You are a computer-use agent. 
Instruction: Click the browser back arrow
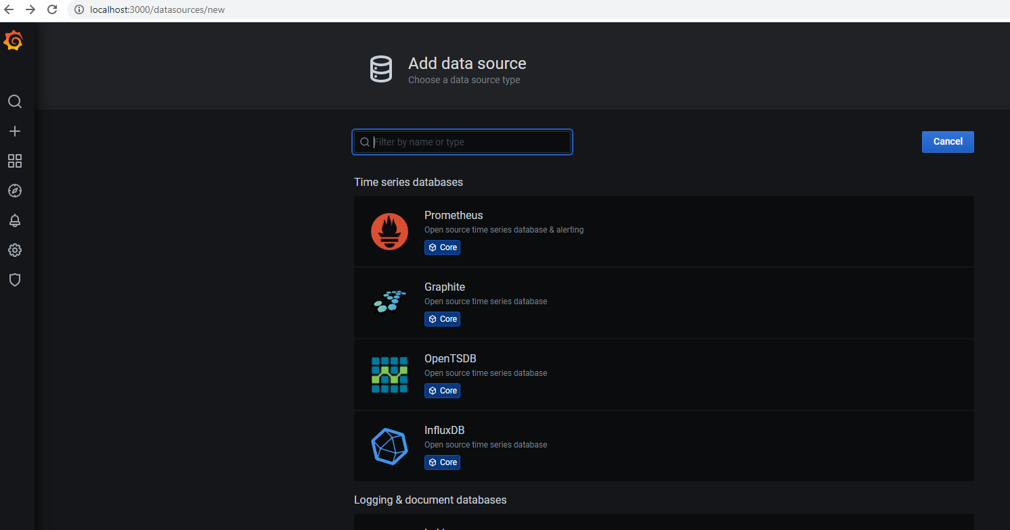point(9,9)
